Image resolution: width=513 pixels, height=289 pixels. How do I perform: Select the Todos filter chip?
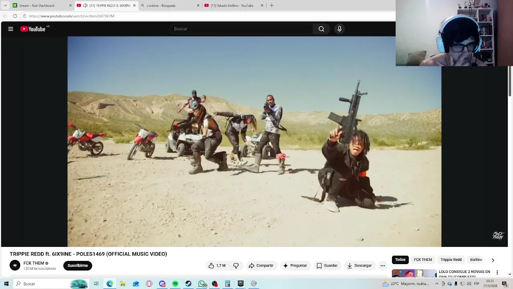[400, 260]
